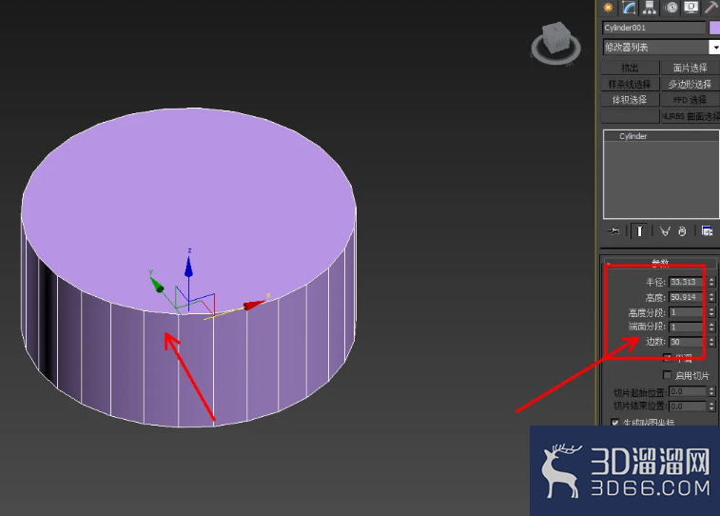Click the 挤出 modifier button
The height and width of the screenshot is (516, 720).
point(630,68)
